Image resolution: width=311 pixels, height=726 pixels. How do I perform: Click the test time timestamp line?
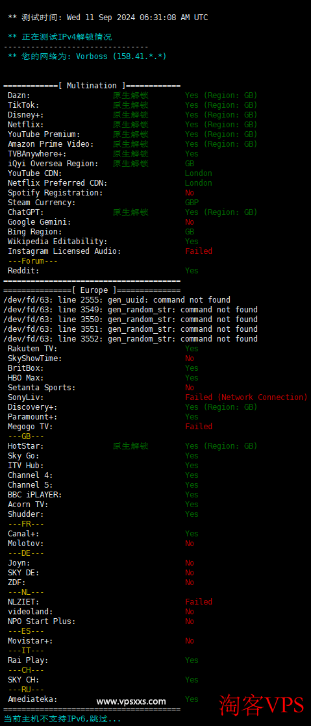(x=108, y=18)
